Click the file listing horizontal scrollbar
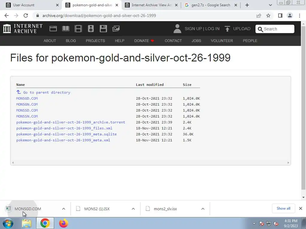Screen dimensions: 306x229 pyautogui.click(x=151, y=163)
